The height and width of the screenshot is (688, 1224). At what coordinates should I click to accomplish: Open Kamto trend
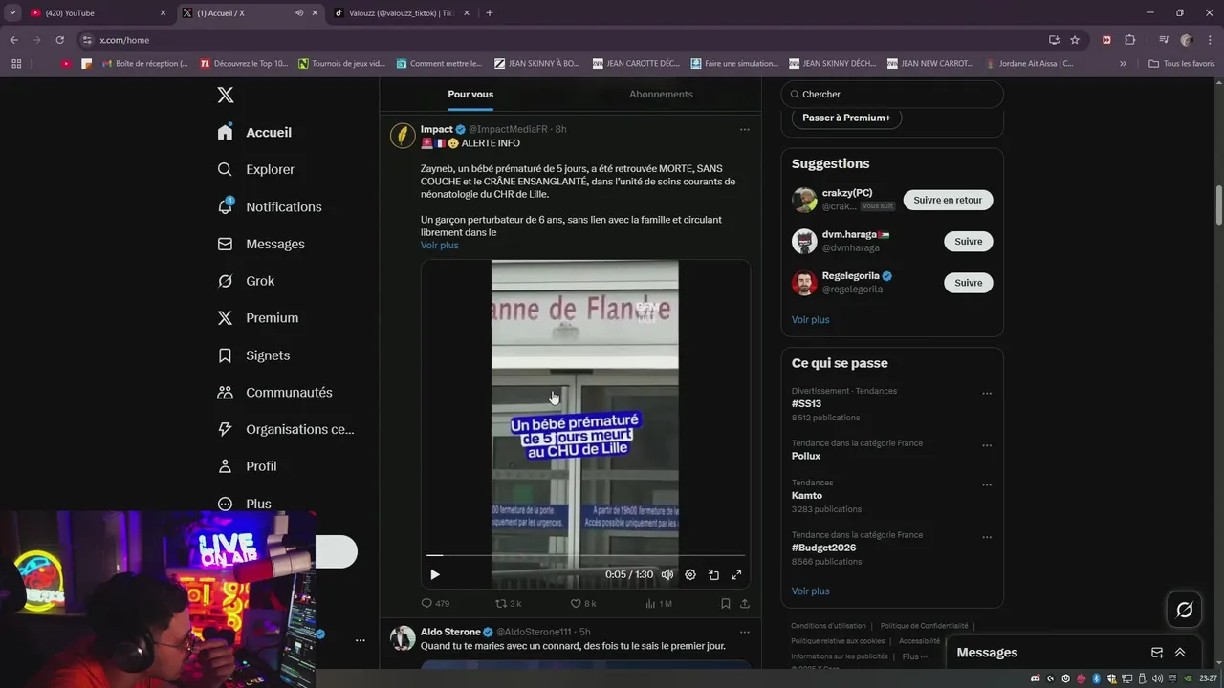807,495
